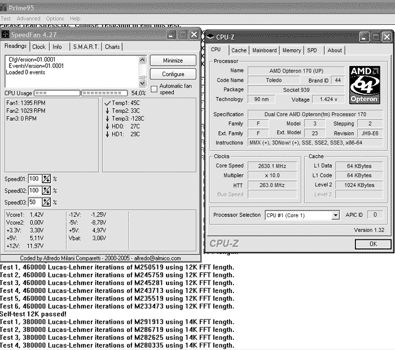Click the CPU-Z title bar icon
The width and height of the screenshot is (395, 350).
tap(210, 37)
